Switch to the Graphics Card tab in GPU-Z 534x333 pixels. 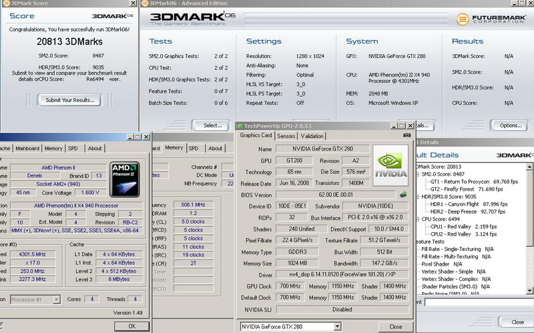click(256, 135)
